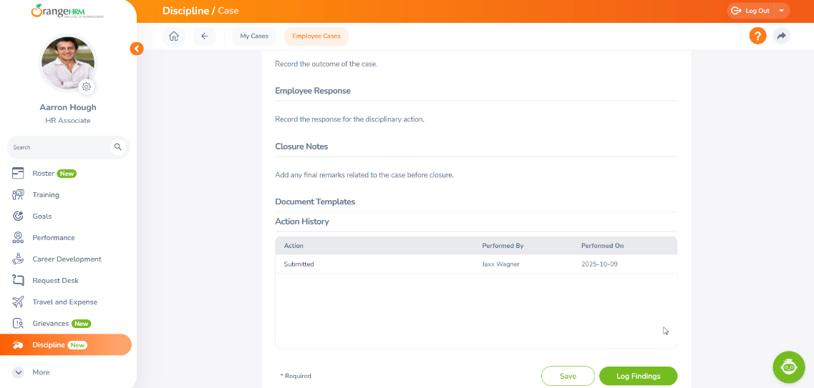Expand More items in sidebar

pyautogui.click(x=19, y=372)
